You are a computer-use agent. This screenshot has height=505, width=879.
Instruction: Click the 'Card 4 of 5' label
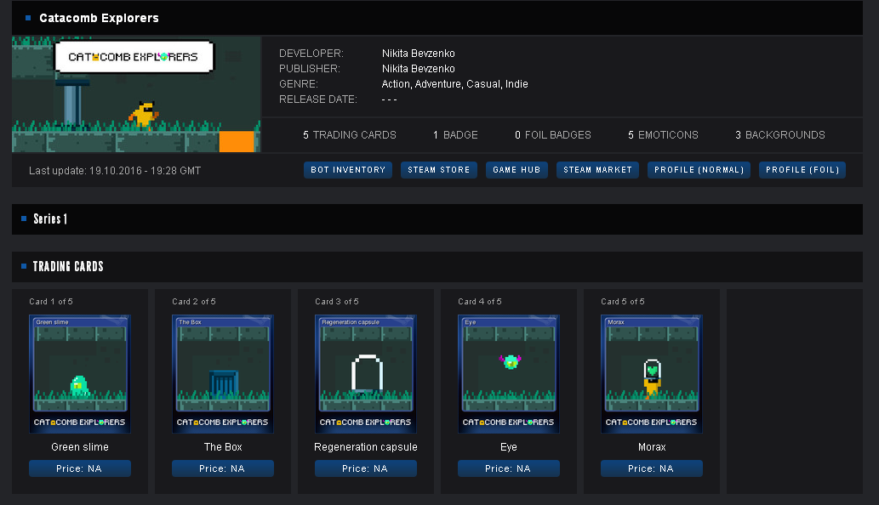480,301
